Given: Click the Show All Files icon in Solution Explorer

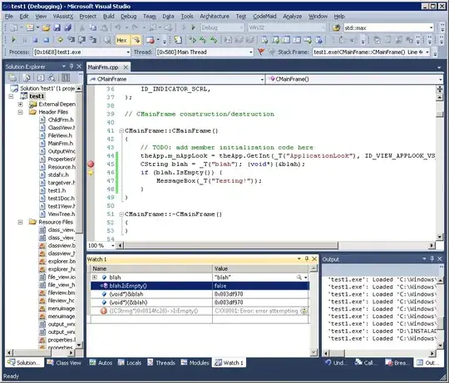Looking at the screenshot, I should coord(27,77).
